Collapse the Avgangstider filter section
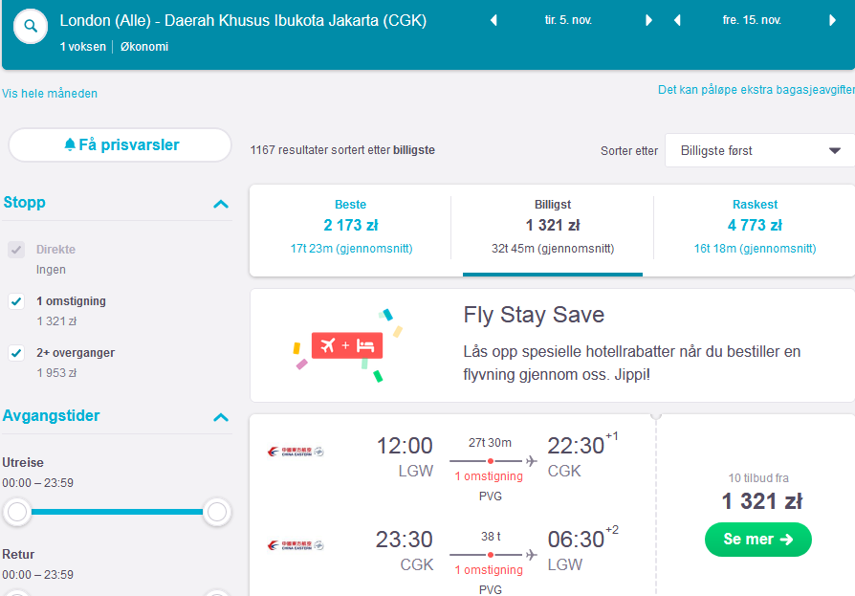 click(x=221, y=418)
